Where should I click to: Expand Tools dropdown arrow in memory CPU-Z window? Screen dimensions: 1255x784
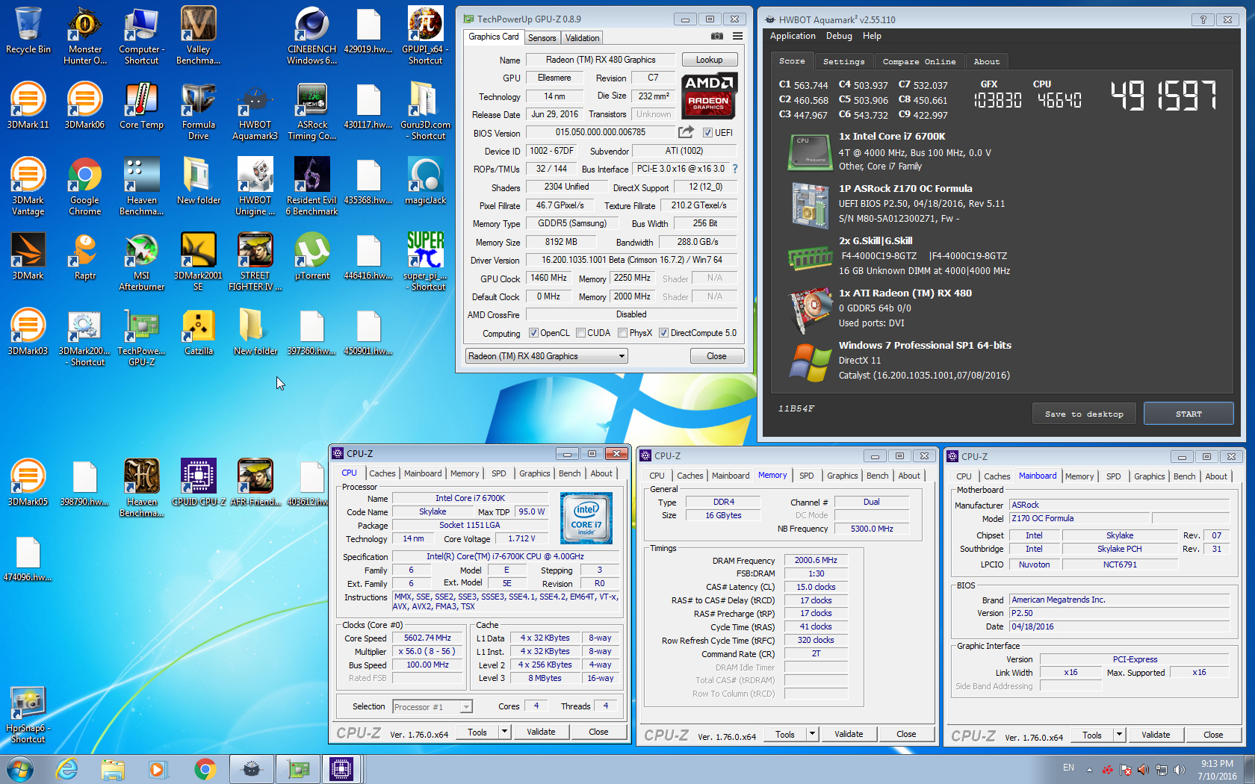812,734
